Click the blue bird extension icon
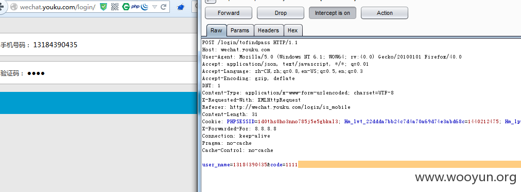 click(x=181, y=7)
